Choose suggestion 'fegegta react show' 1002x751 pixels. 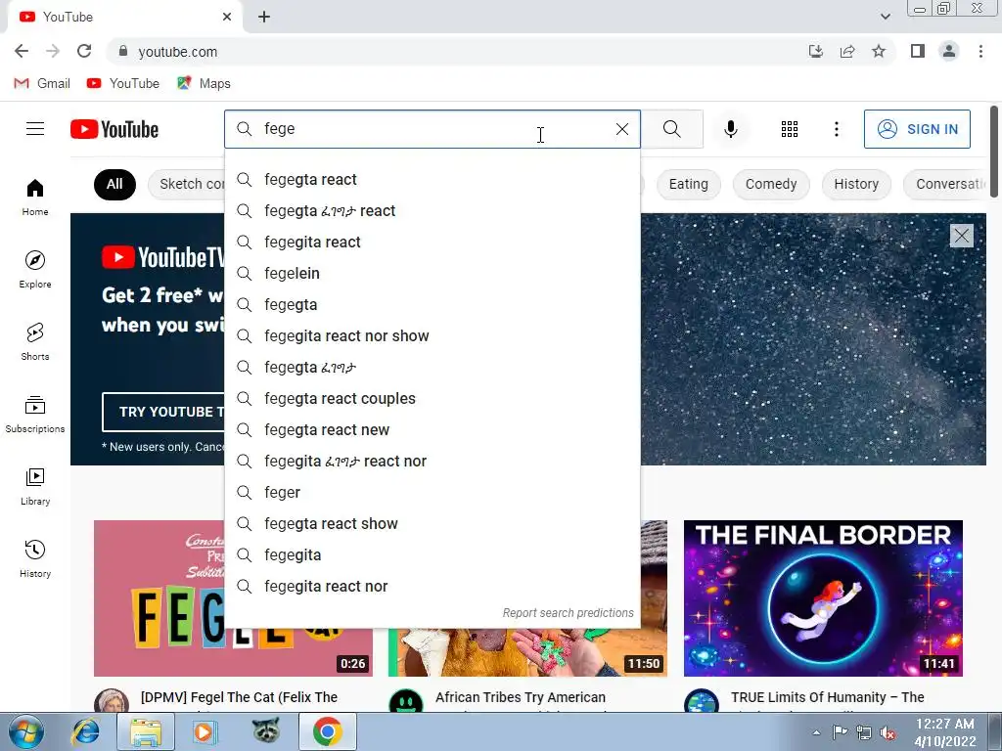pos(432,524)
